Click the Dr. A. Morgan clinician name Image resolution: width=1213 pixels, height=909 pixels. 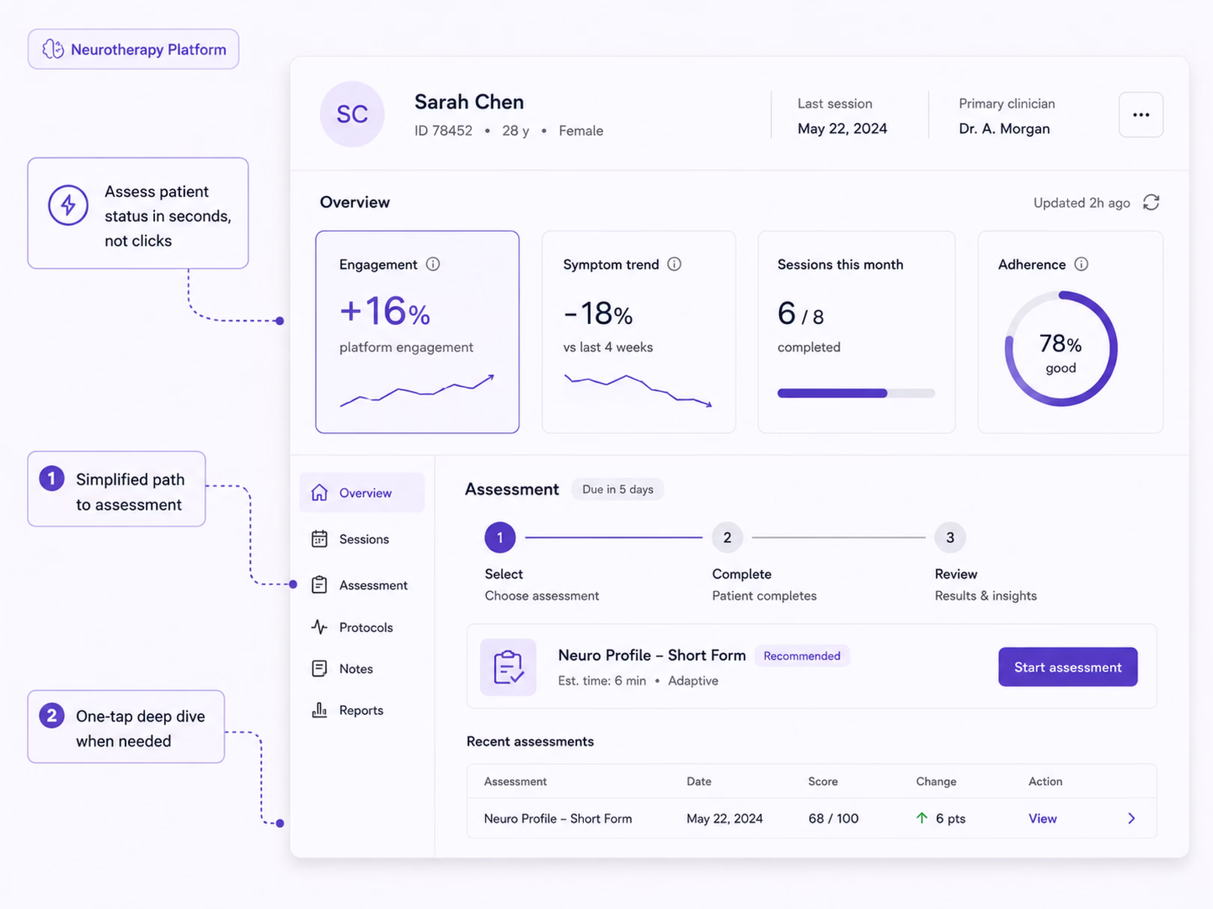click(x=1004, y=129)
